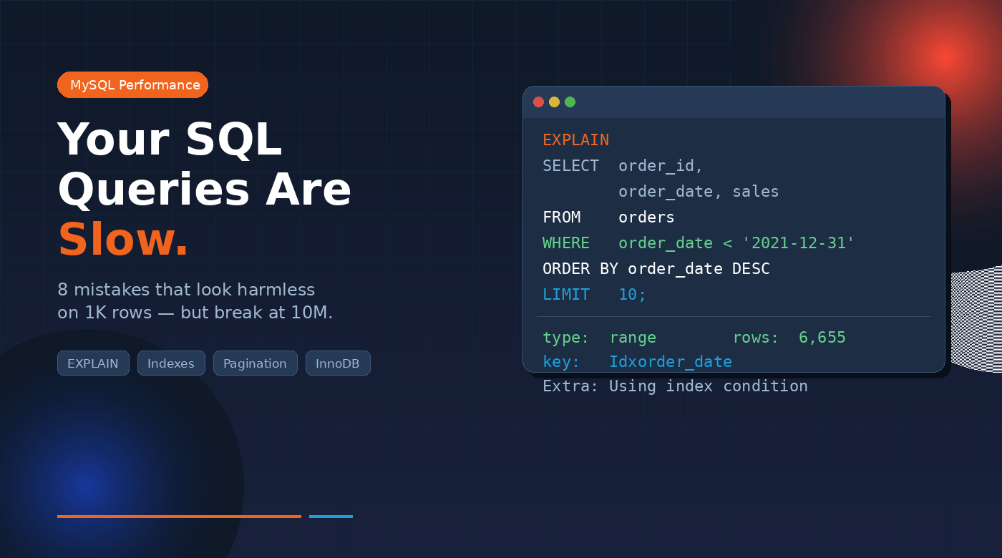Click the orange EXPLAIN keyword in code
This screenshot has width=1002, height=558.
click(x=575, y=140)
